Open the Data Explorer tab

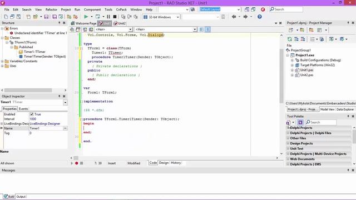point(345,109)
